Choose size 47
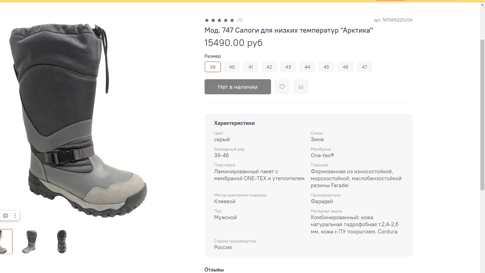Image resolution: width=485 pixels, height=273 pixels. click(x=364, y=67)
